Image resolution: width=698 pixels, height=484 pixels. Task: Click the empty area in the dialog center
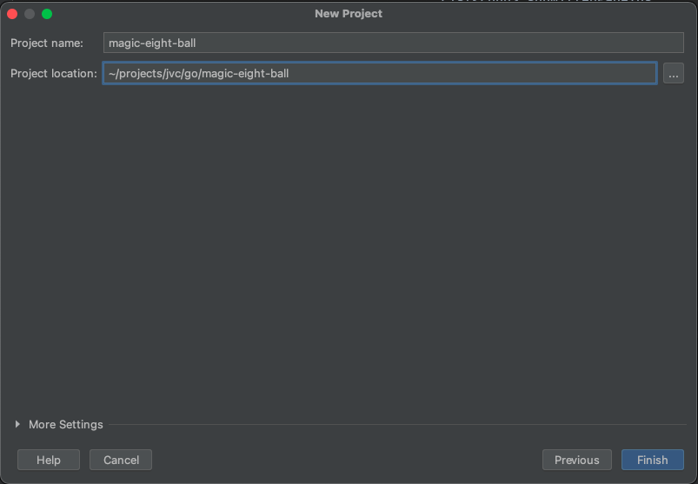pyautogui.click(x=349, y=252)
